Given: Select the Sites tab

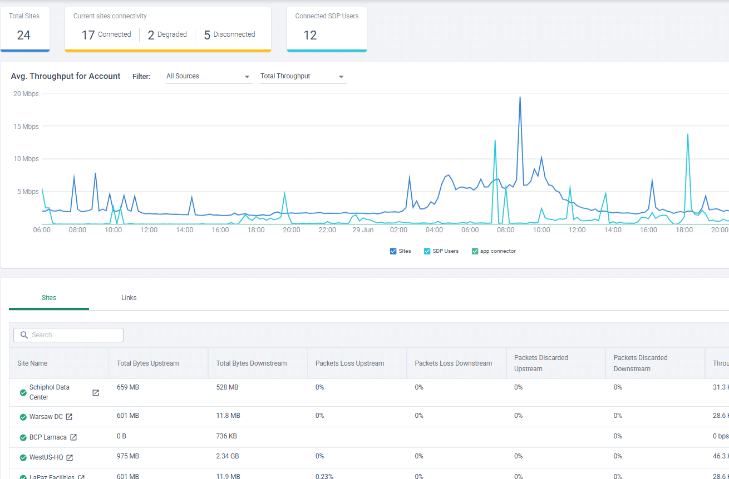Looking at the screenshot, I should (x=49, y=298).
